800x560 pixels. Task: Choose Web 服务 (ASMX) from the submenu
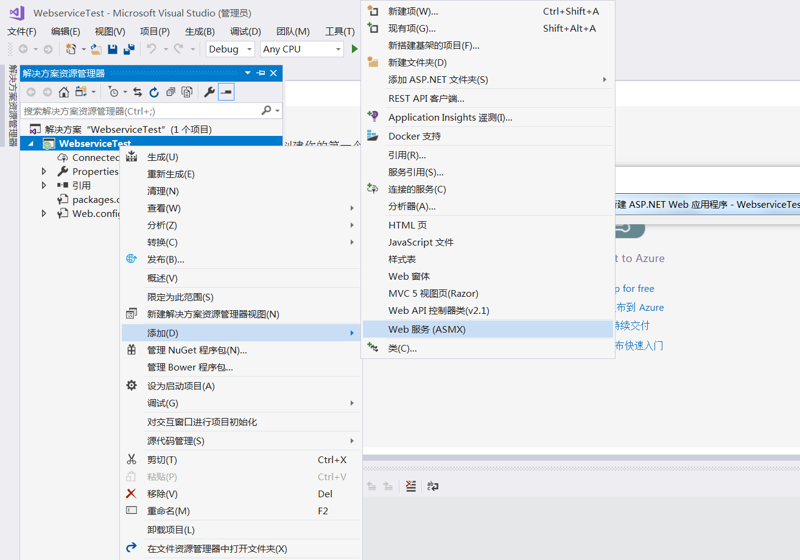click(x=488, y=329)
